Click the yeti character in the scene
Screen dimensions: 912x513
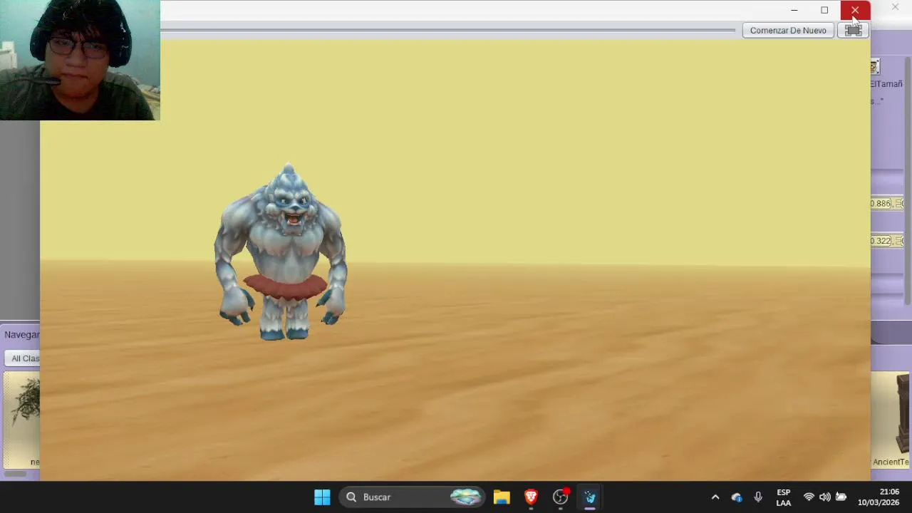[x=282, y=253]
